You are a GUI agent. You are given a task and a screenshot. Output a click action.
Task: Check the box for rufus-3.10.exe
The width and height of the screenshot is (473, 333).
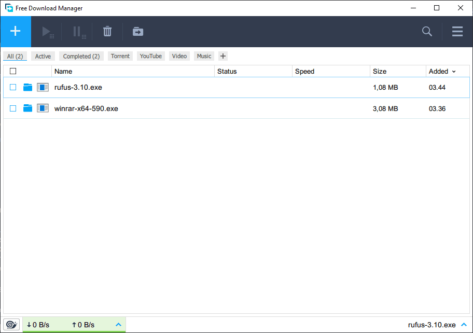pyautogui.click(x=13, y=87)
